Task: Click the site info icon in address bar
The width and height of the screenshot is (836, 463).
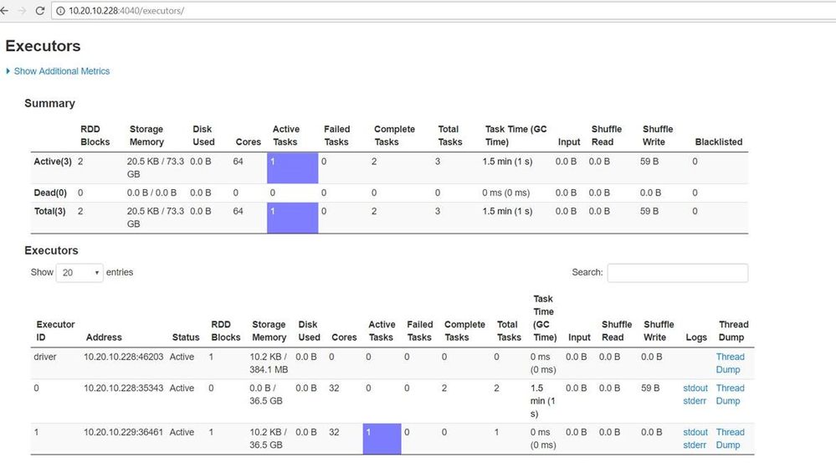Action: click(61, 11)
